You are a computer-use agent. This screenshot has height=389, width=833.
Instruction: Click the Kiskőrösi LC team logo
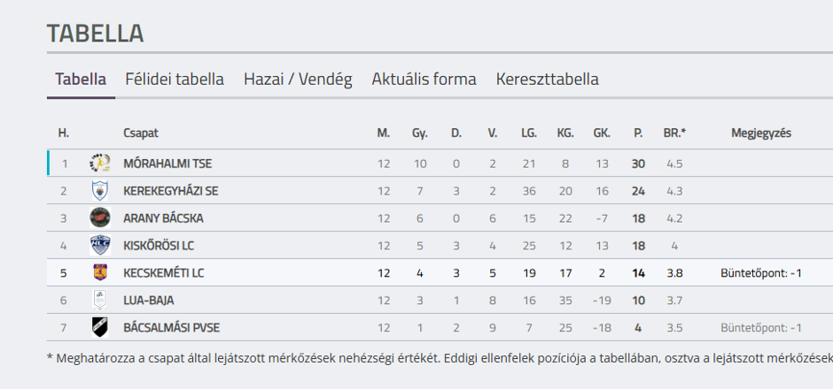coord(99,246)
